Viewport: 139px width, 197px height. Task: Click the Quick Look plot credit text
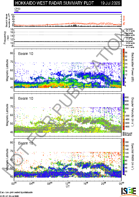tap(16, 192)
